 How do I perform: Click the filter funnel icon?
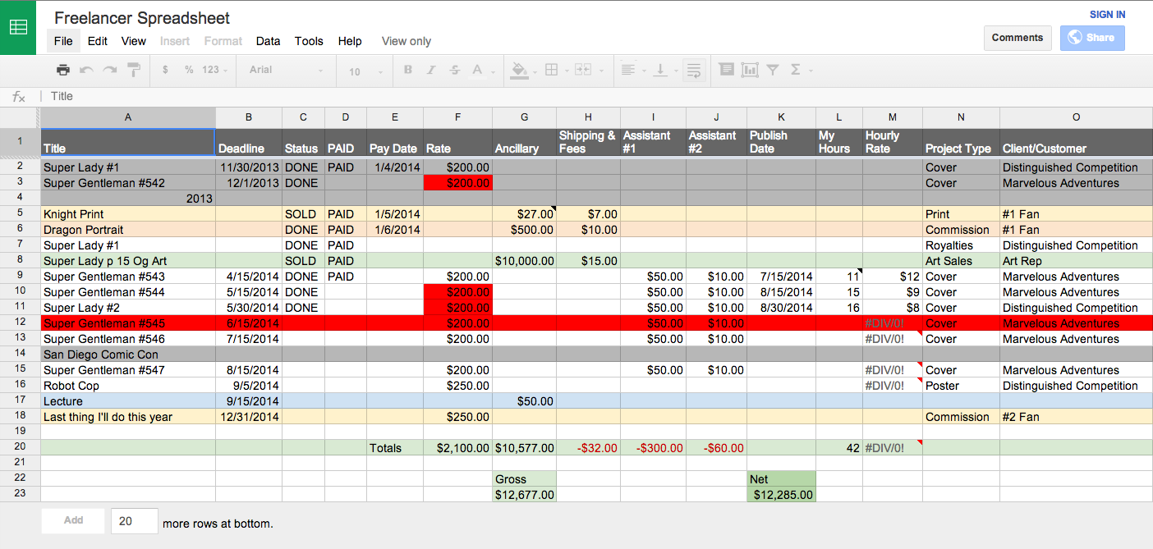pos(773,71)
